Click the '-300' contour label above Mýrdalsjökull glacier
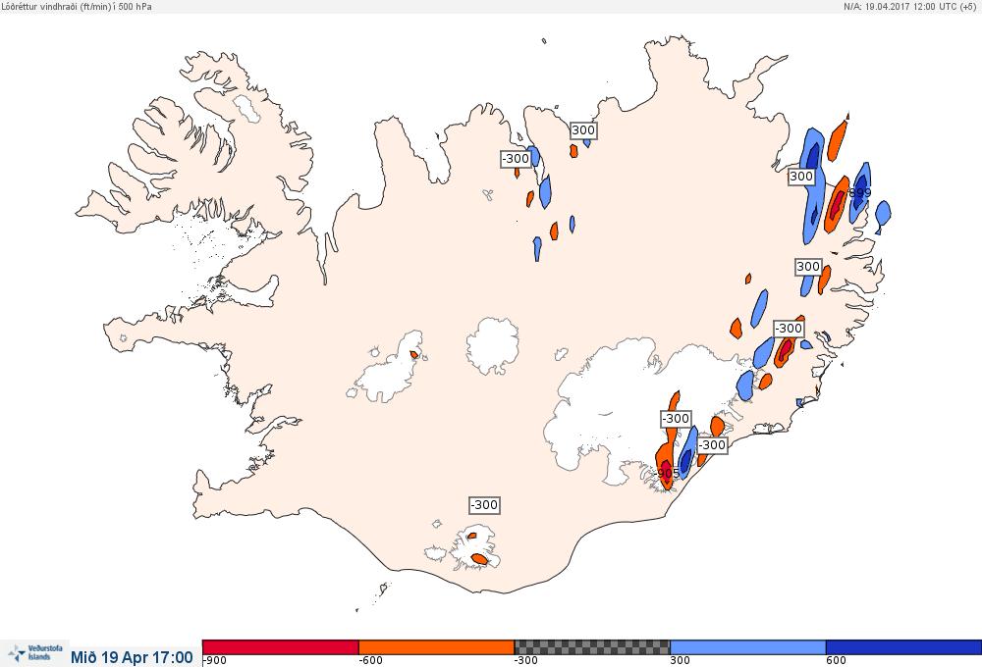 485,504
